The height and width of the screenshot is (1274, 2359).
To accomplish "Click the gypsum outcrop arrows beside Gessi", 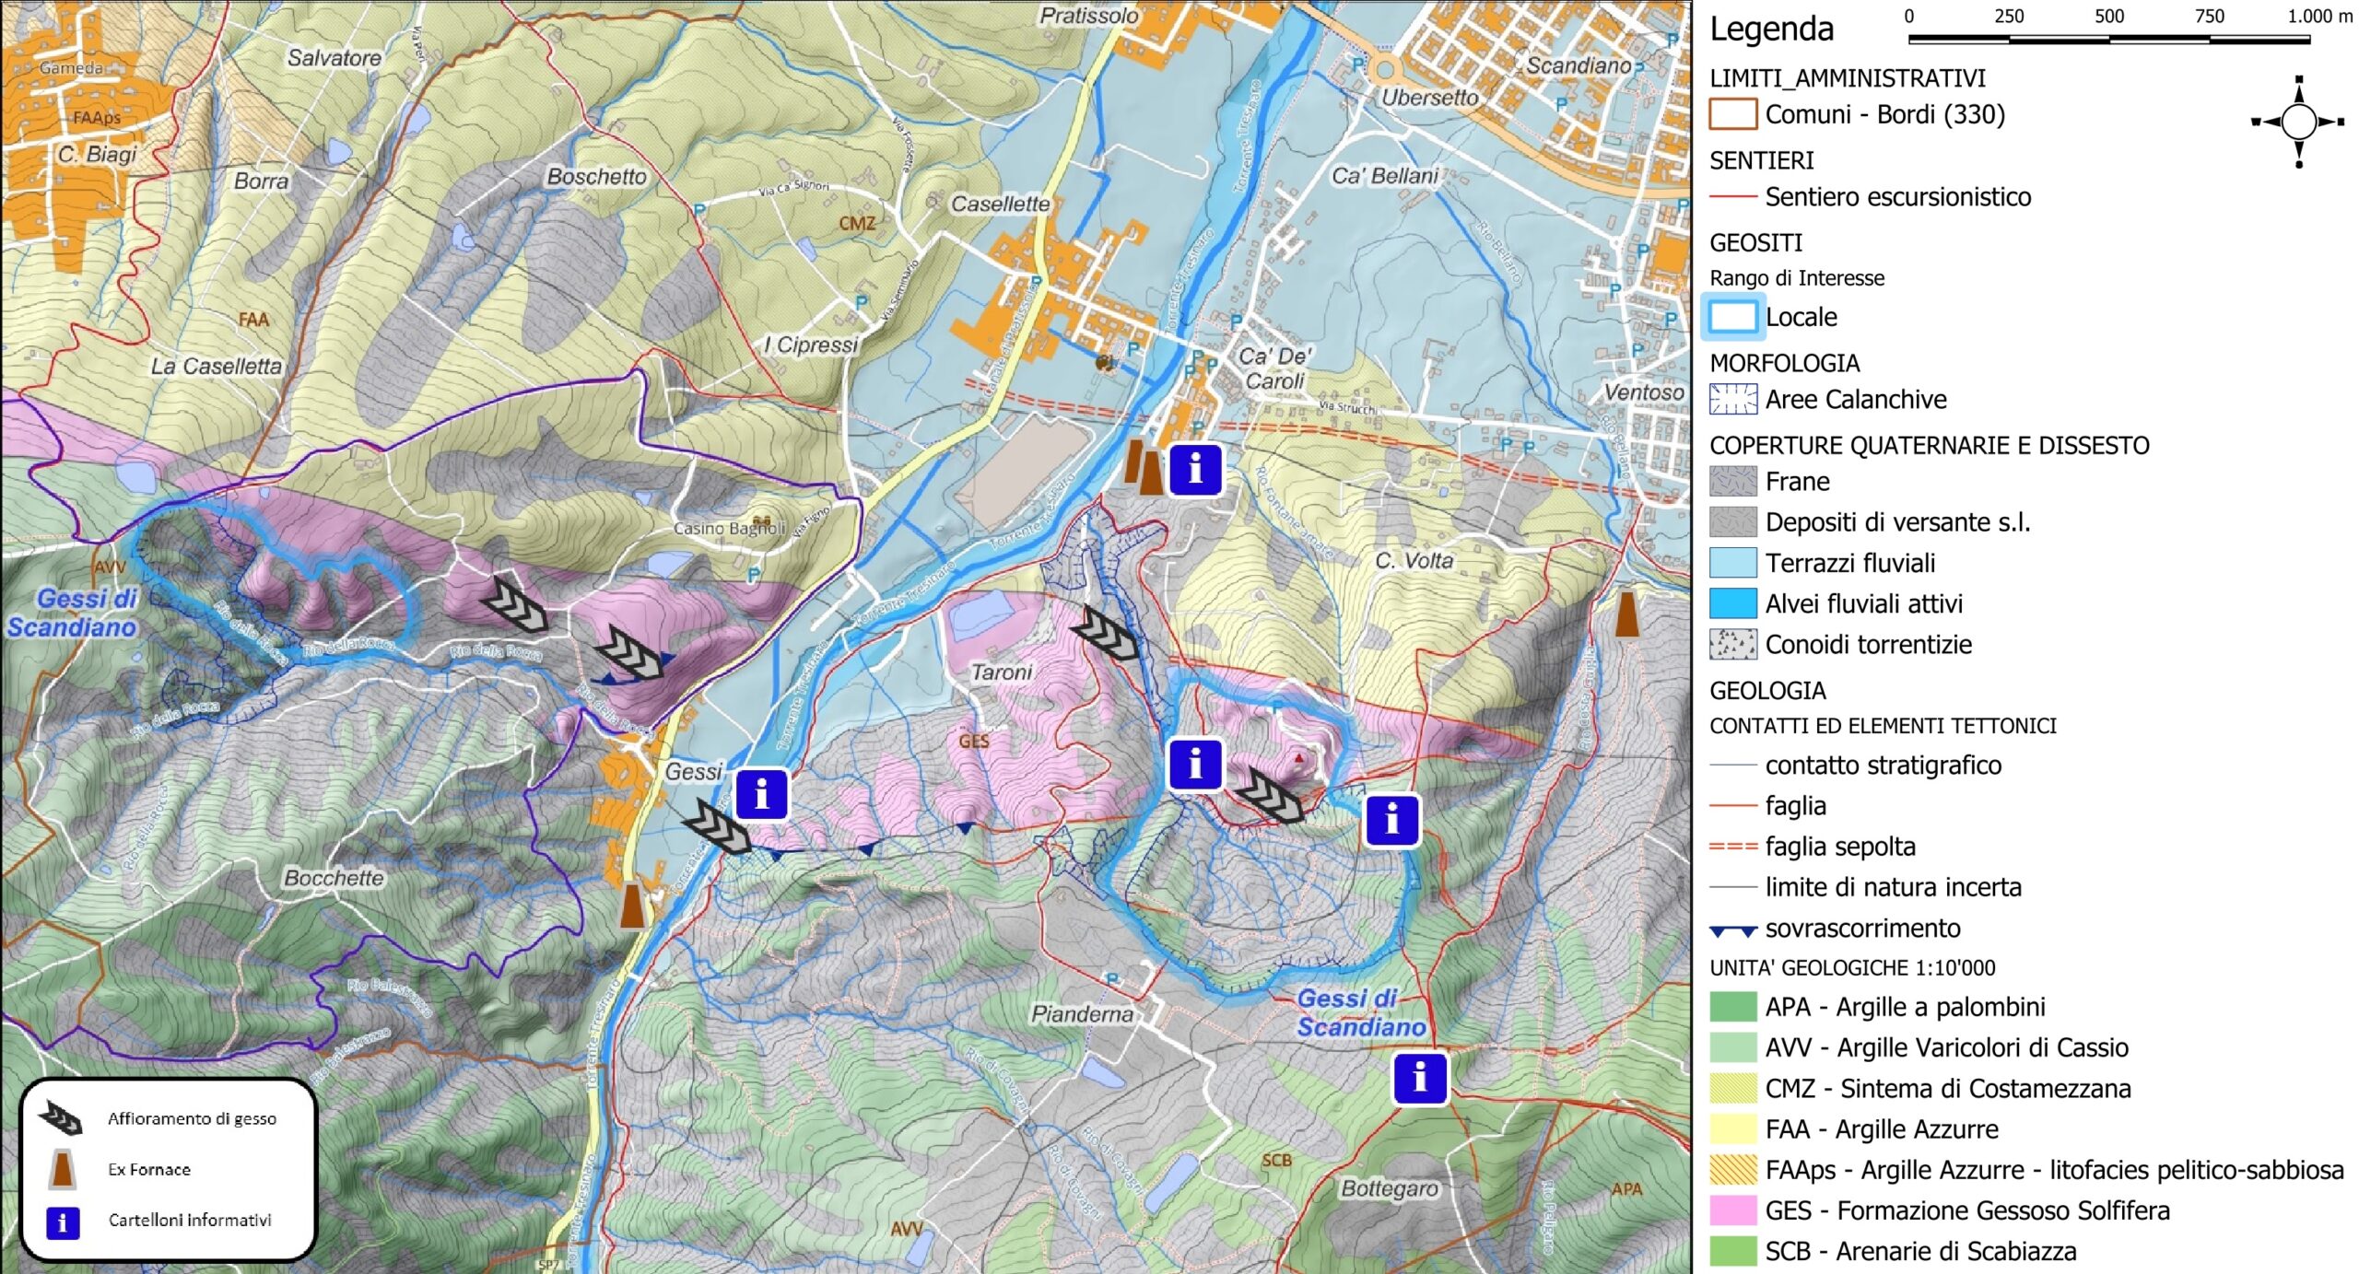I will [x=717, y=827].
